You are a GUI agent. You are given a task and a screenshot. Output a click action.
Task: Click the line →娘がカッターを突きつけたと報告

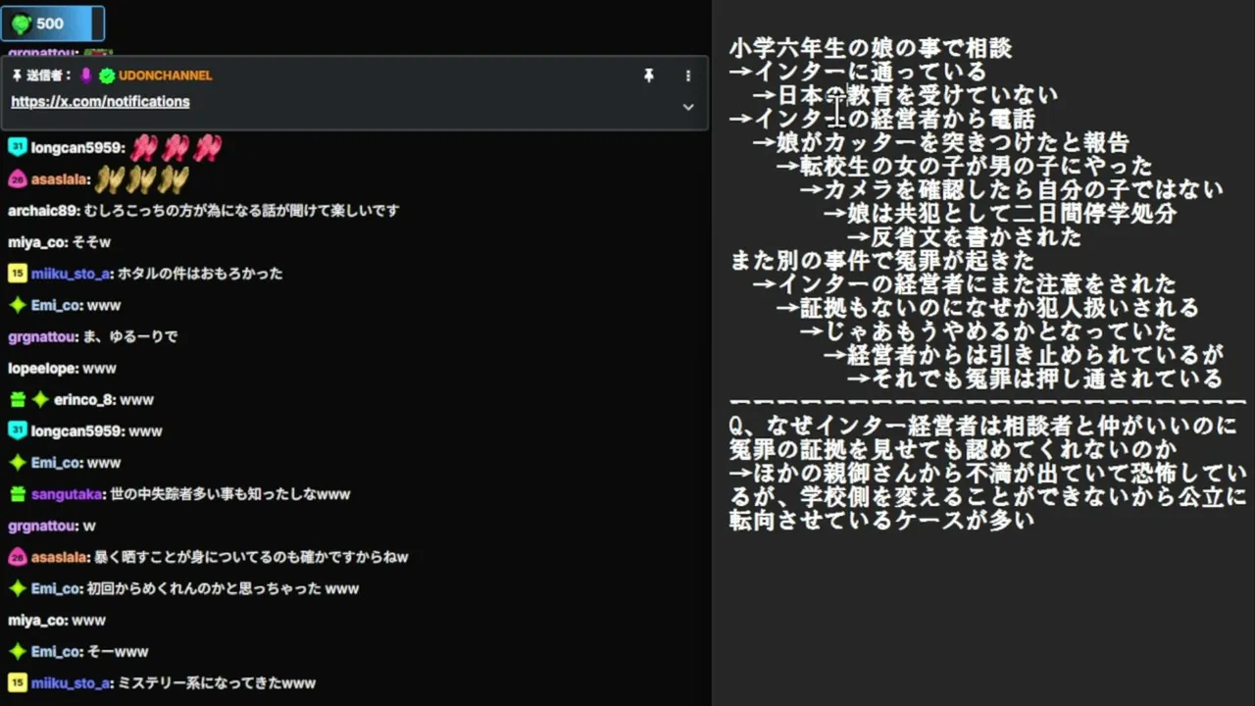(x=941, y=142)
